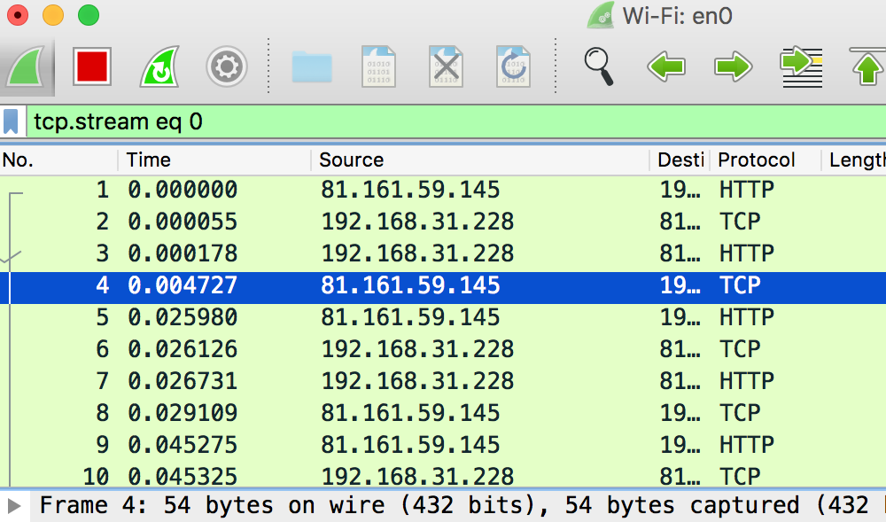Click the HTTP protocol cell in packet 5
886x522 pixels.
point(746,317)
